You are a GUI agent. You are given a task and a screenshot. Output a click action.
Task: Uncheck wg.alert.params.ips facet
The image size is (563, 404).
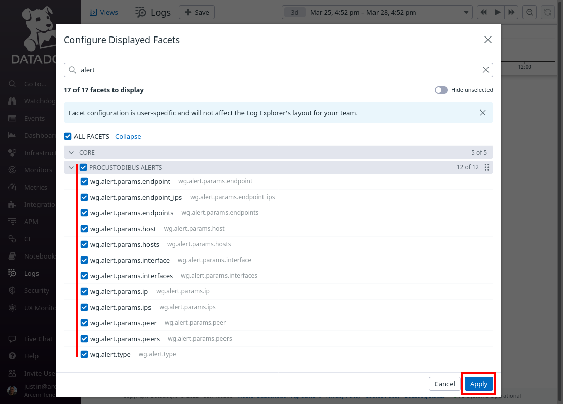(84, 307)
